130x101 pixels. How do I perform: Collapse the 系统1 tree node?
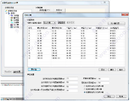point(6,13)
